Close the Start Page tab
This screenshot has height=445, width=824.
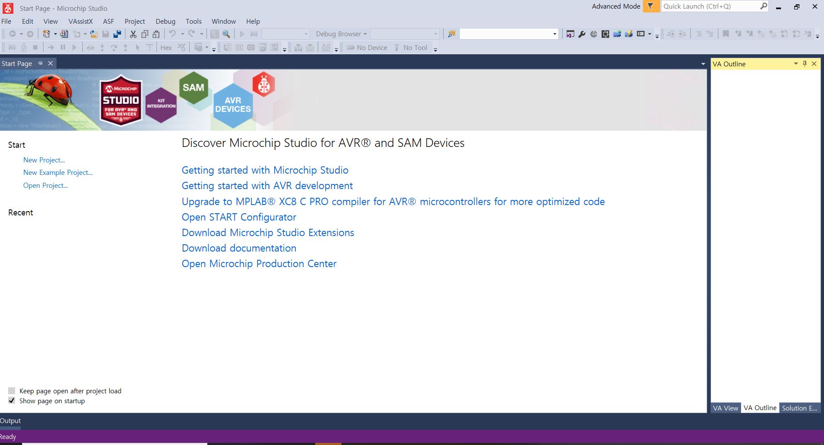pyautogui.click(x=50, y=63)
